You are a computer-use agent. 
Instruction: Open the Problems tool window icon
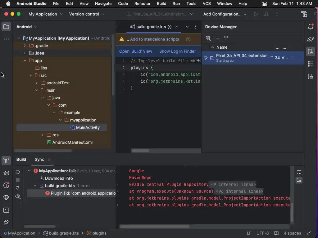point(6,185)
